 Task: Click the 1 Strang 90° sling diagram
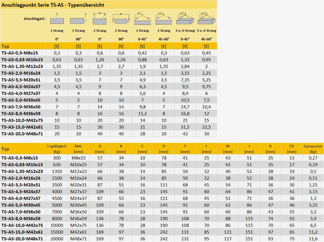[x=78, y=19]
